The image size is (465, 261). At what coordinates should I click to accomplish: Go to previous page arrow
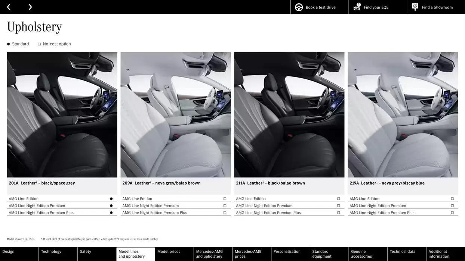(x=9, y=7)
